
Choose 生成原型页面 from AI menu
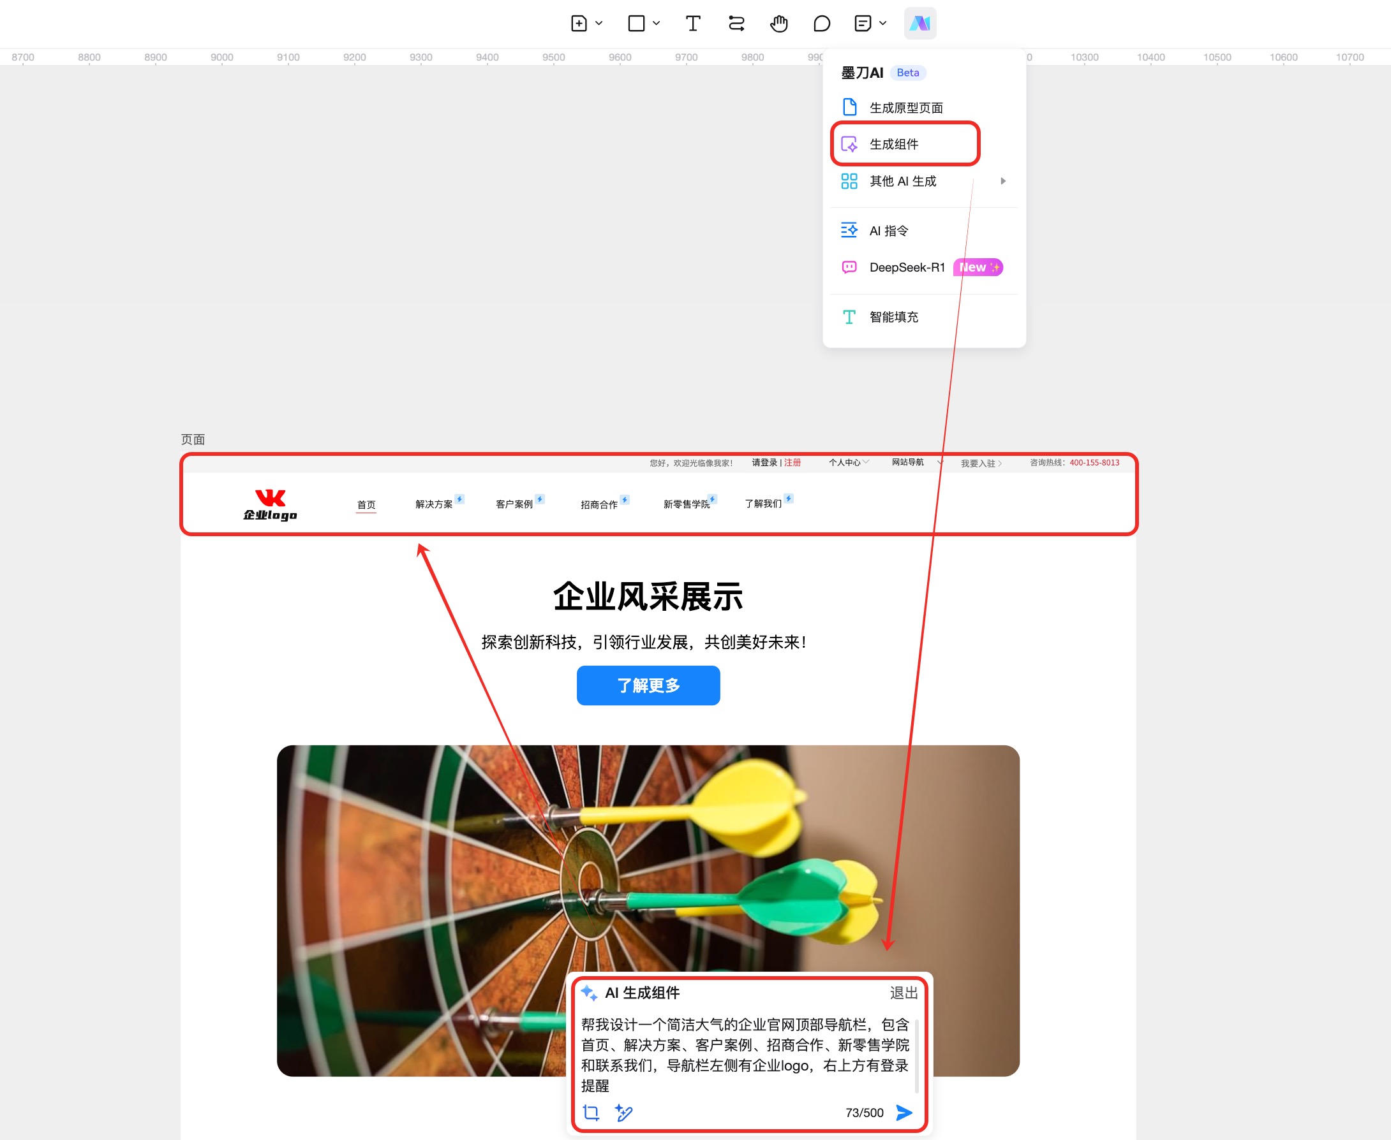[924, 108]
